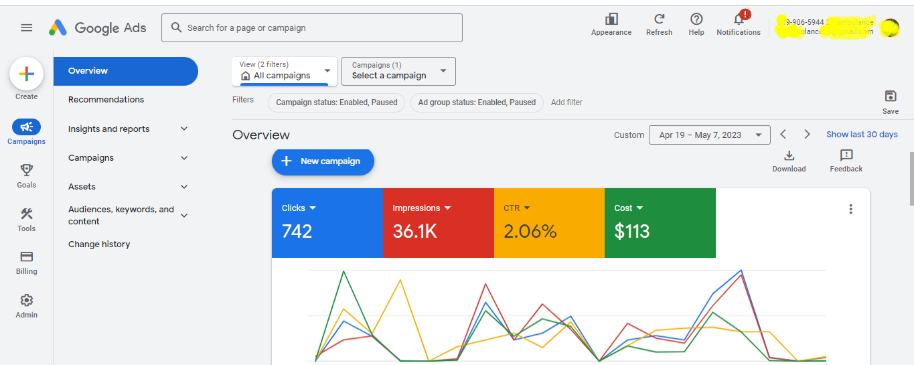Click Show last 30 days link

tap(862, 135)
